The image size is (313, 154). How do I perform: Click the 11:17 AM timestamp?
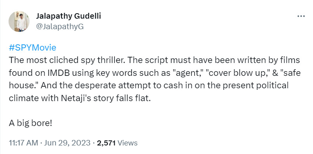(23, 143)
